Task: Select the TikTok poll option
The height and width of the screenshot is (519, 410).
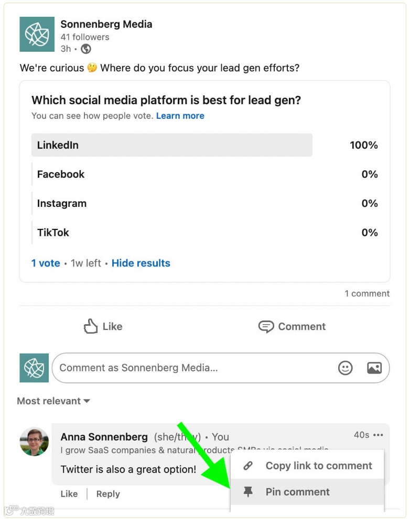Action: pos(204,233)
